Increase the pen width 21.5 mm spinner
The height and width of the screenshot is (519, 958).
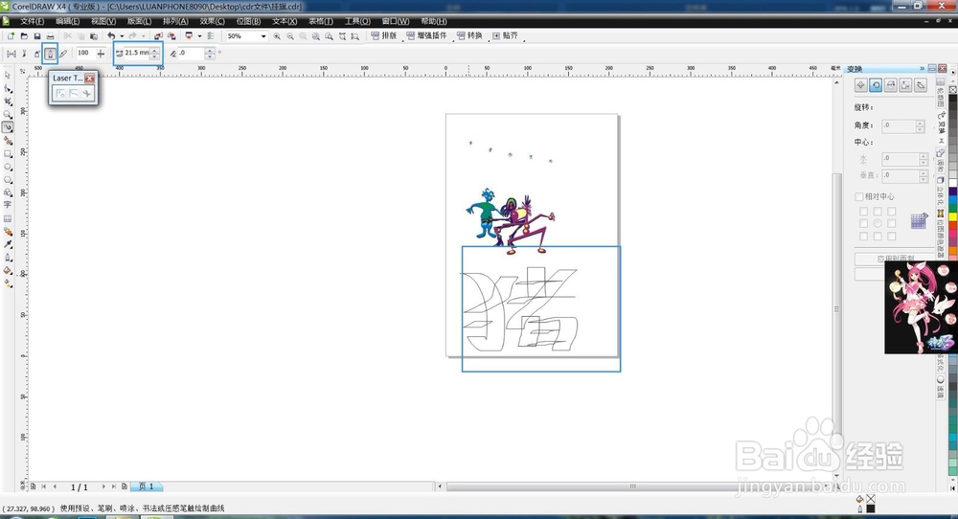pos(154,50)
